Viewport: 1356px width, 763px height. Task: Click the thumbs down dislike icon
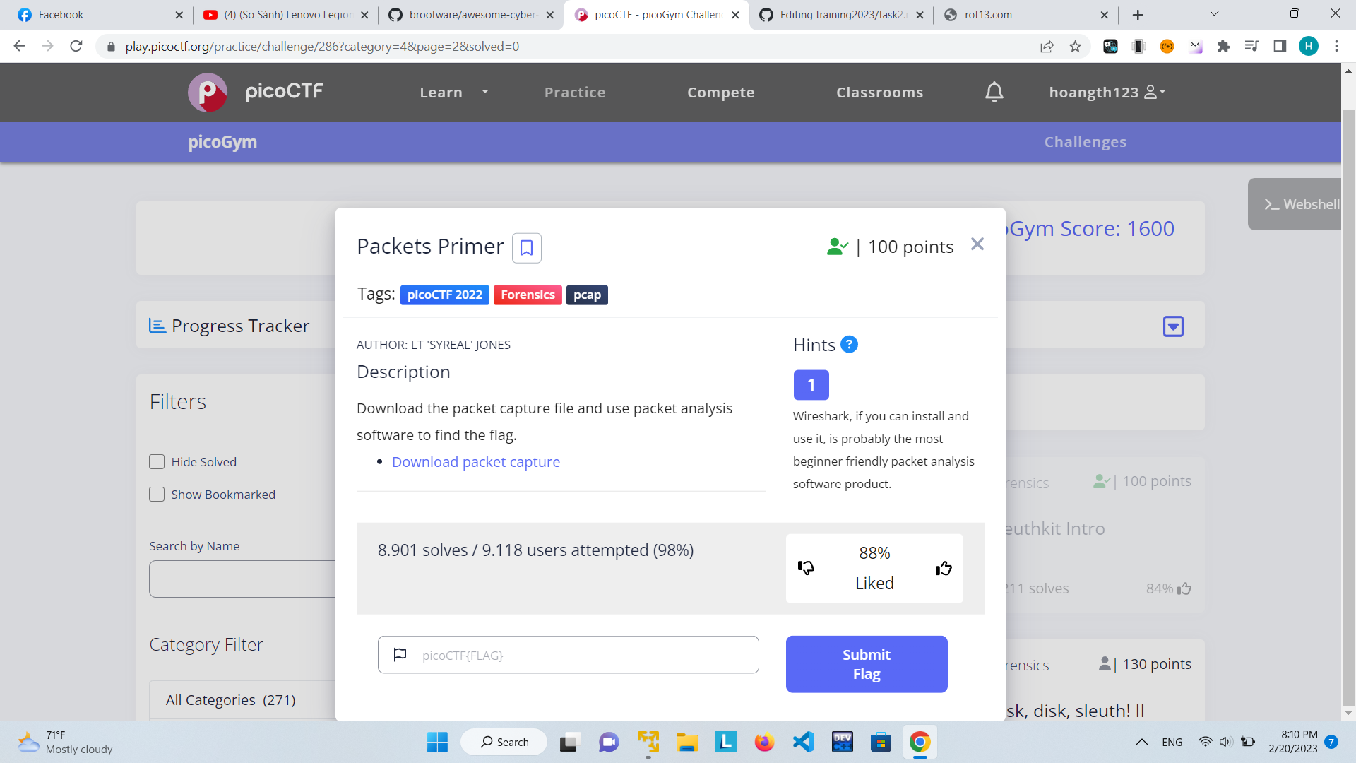point(806,567)
